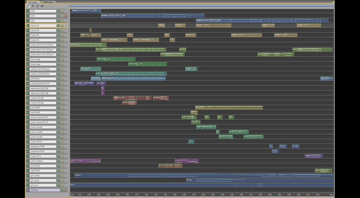Viewport: 360px width, 198px height.
Task: Click the 1:00 mark on the time ruler
Action: click(x=127, y=194)
